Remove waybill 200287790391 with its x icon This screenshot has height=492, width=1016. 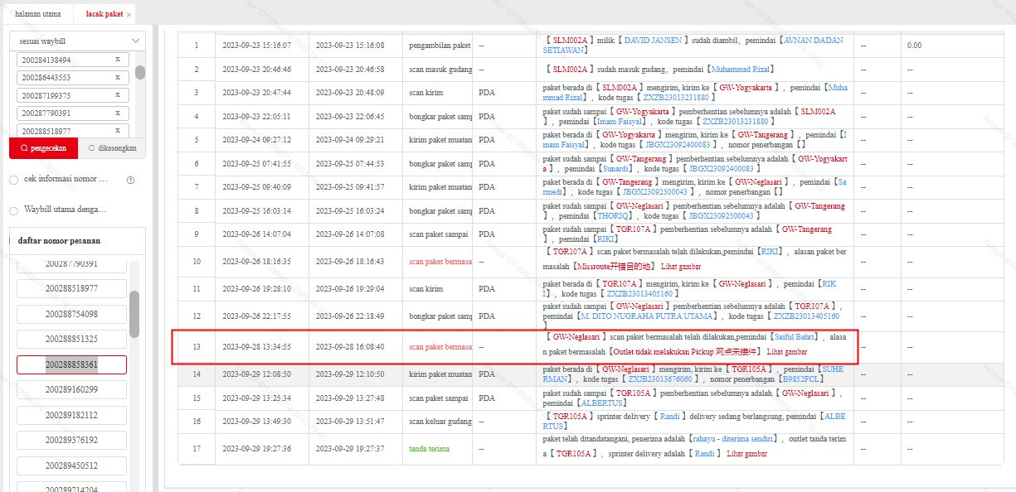(117, 113)
